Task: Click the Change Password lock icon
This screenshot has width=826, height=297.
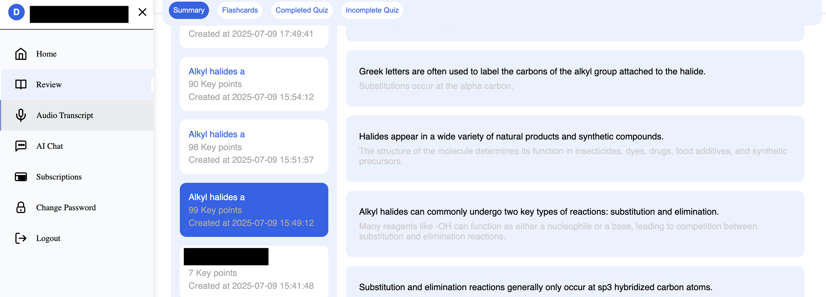Action: click(21, 208)
